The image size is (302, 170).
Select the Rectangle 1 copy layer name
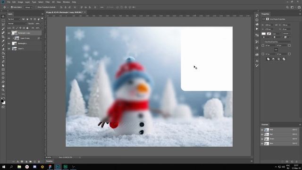[x=24, y=33]
